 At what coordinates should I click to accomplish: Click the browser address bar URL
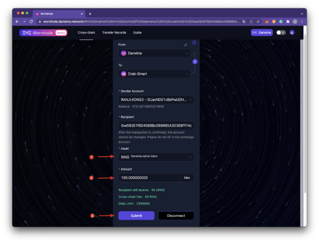(141, 22)
